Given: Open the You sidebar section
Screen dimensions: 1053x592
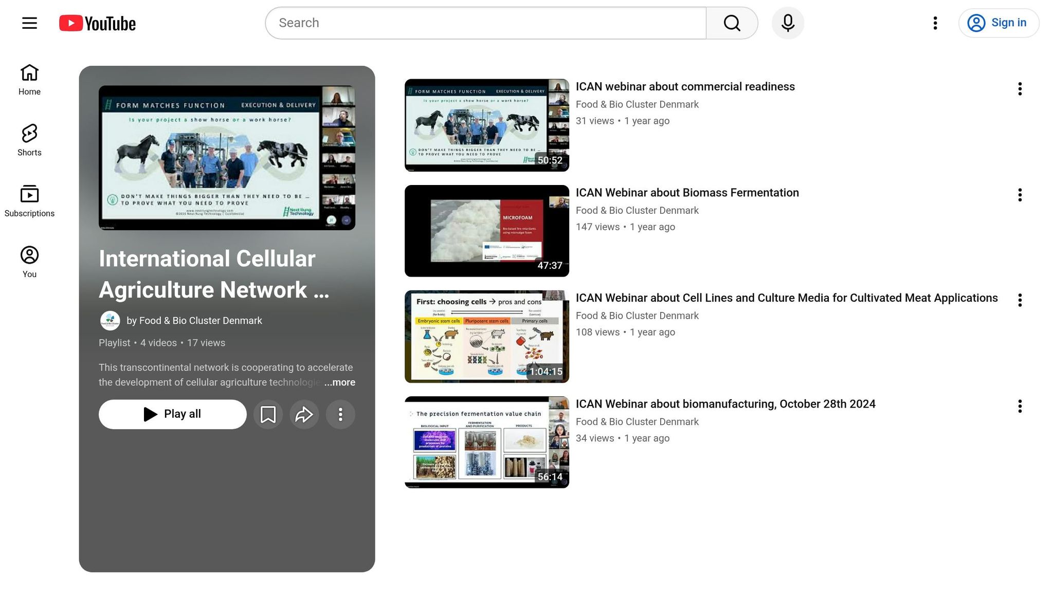Looking at the screenshot, I should pos(29,262).
